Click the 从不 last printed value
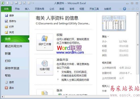The image size is (140, 99). (122, 78)
